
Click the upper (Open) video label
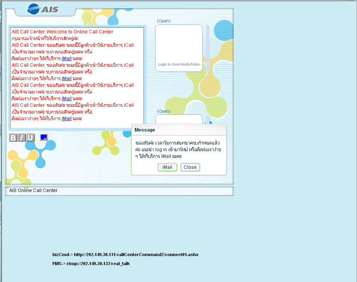click(164, 21)
